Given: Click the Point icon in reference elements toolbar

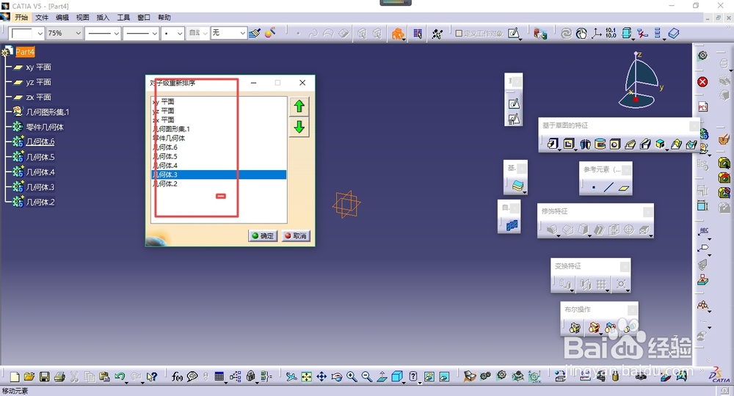Looking at the screenshot, I should click(594, 188).
